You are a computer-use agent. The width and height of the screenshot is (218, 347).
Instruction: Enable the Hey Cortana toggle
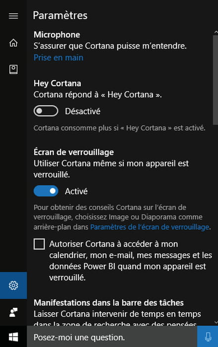46,111
